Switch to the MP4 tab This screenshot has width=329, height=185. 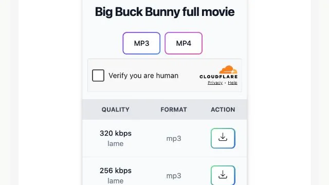click(184, 43)
